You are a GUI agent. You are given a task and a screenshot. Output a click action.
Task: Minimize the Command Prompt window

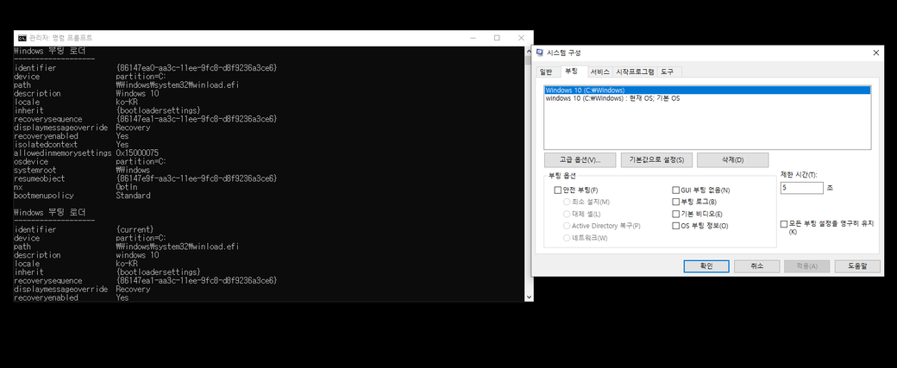474,38
